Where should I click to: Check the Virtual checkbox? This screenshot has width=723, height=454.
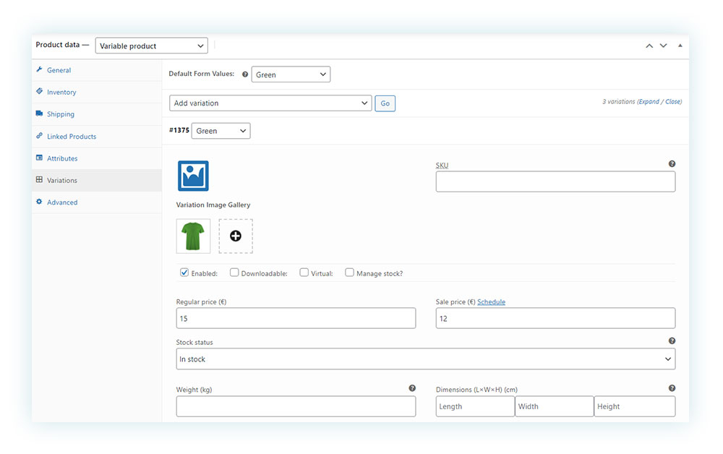(x=304, y=273)
